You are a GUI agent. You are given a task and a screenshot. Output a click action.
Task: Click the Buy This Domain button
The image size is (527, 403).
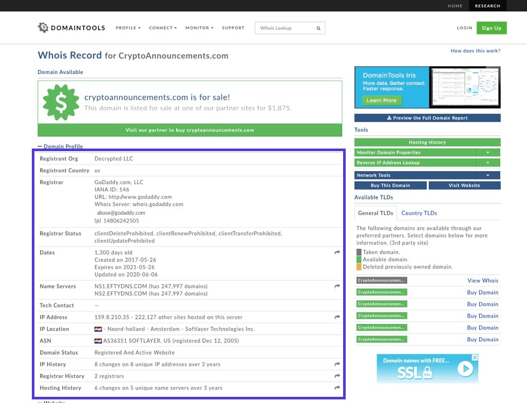tap(390, 186)
